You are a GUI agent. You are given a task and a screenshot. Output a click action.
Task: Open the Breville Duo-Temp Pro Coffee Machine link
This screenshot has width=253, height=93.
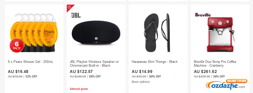[215, 64]
